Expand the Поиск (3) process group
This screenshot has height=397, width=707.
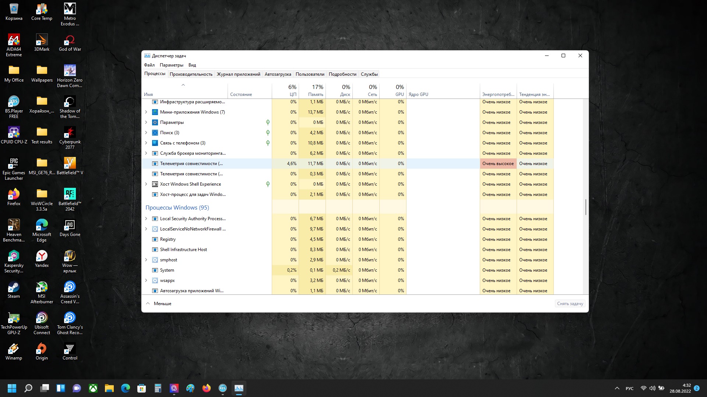[x=146, y=133]
